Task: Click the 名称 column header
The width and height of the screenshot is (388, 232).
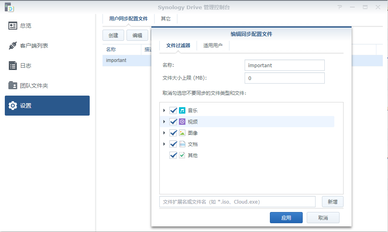Action: [121, 50]
